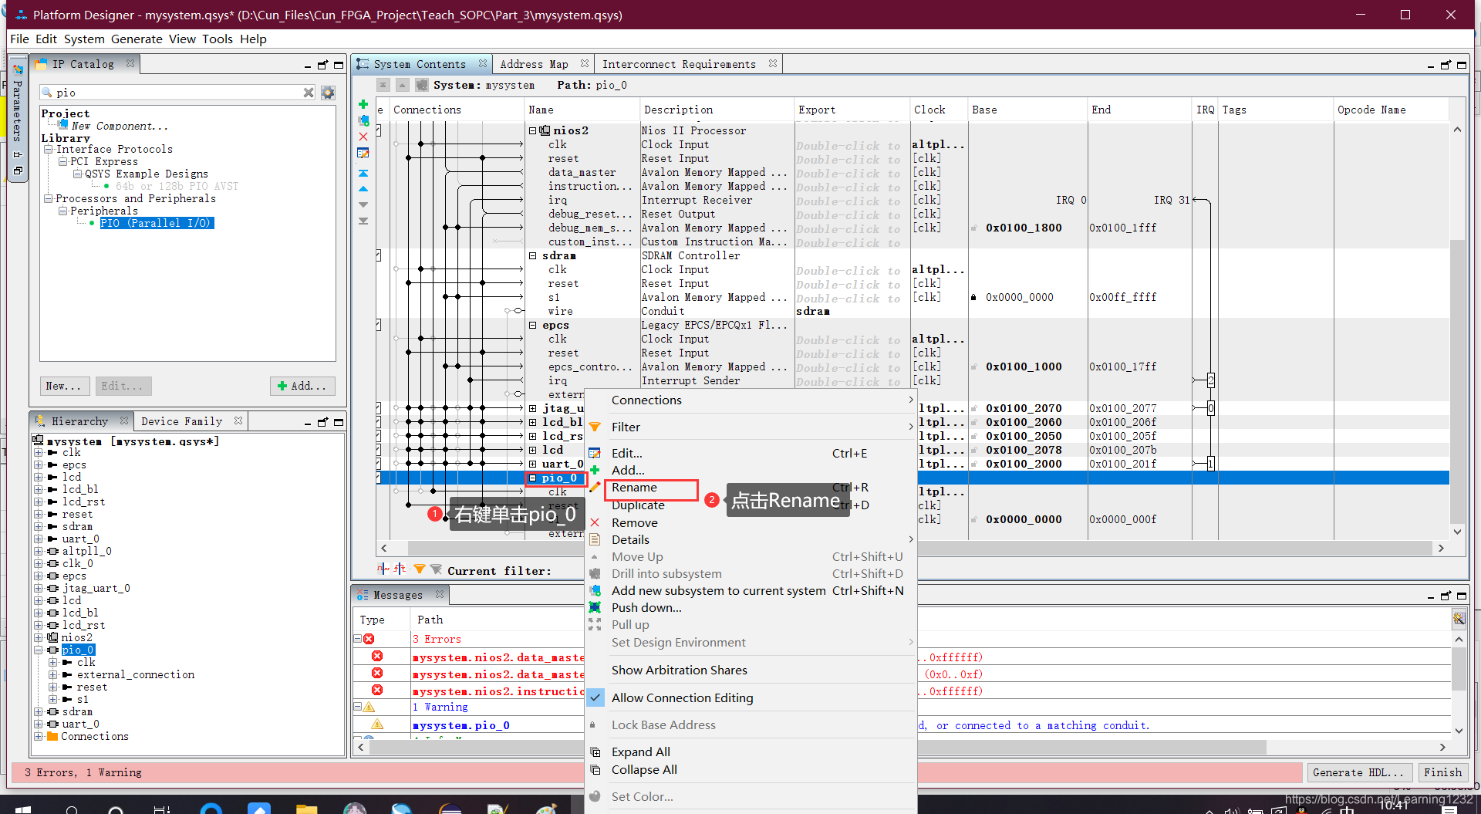1481x814 pixels.
Task: Click the move to top arrow icon
Action: (x=363, y=173)
